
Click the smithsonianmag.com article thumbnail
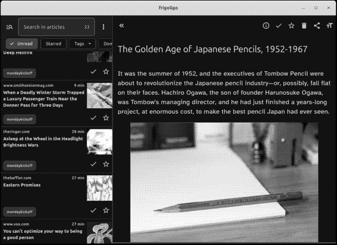click(x=99, y=95)
